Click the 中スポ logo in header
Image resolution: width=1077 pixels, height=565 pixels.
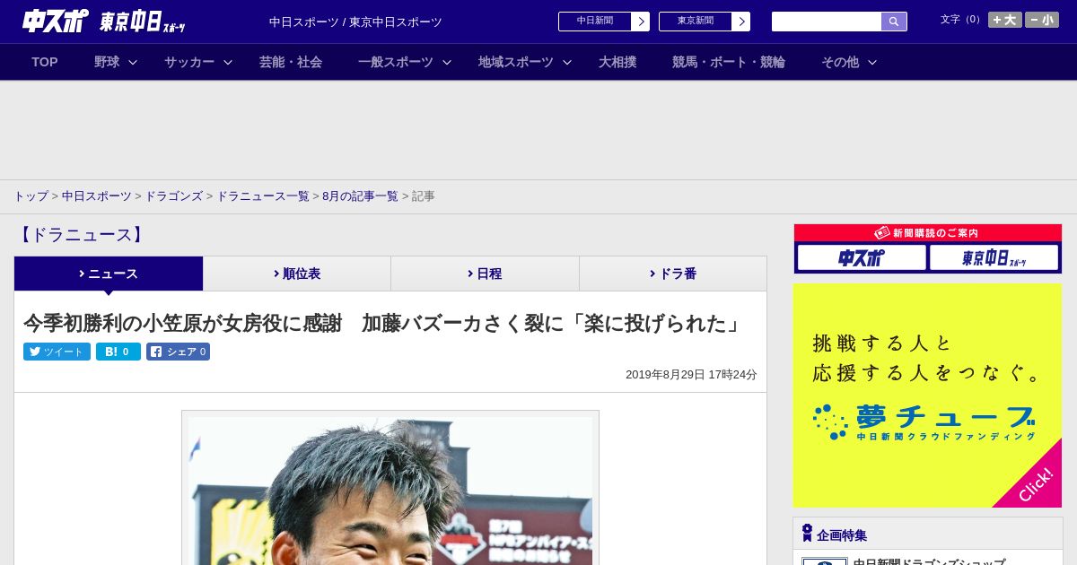(56, 21)
